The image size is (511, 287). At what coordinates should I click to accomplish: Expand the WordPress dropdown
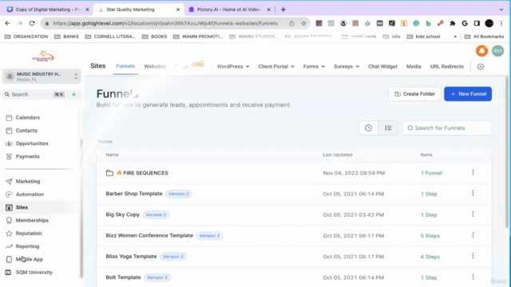(x=233, y=66)
